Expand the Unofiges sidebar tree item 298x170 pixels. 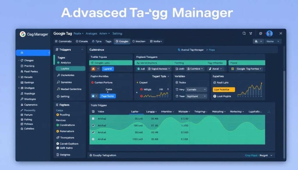coord(19,88)
